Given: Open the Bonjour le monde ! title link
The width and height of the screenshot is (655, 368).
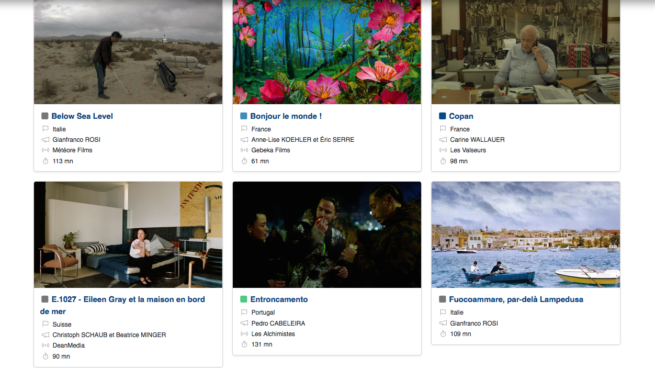Looking at the screenshot, I should tap(286, 116).
